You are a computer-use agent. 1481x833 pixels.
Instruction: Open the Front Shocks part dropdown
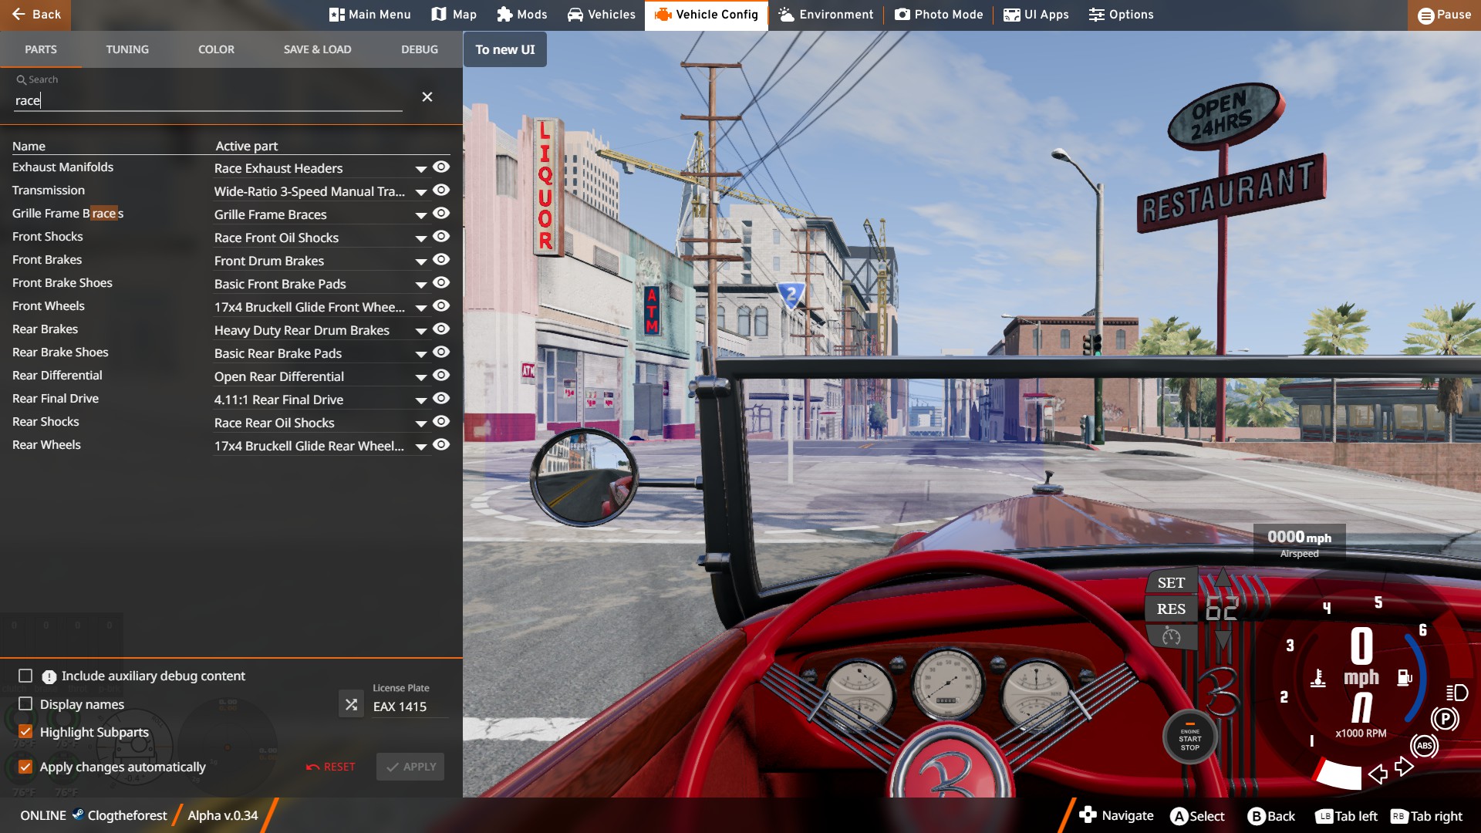pos(421,238)
